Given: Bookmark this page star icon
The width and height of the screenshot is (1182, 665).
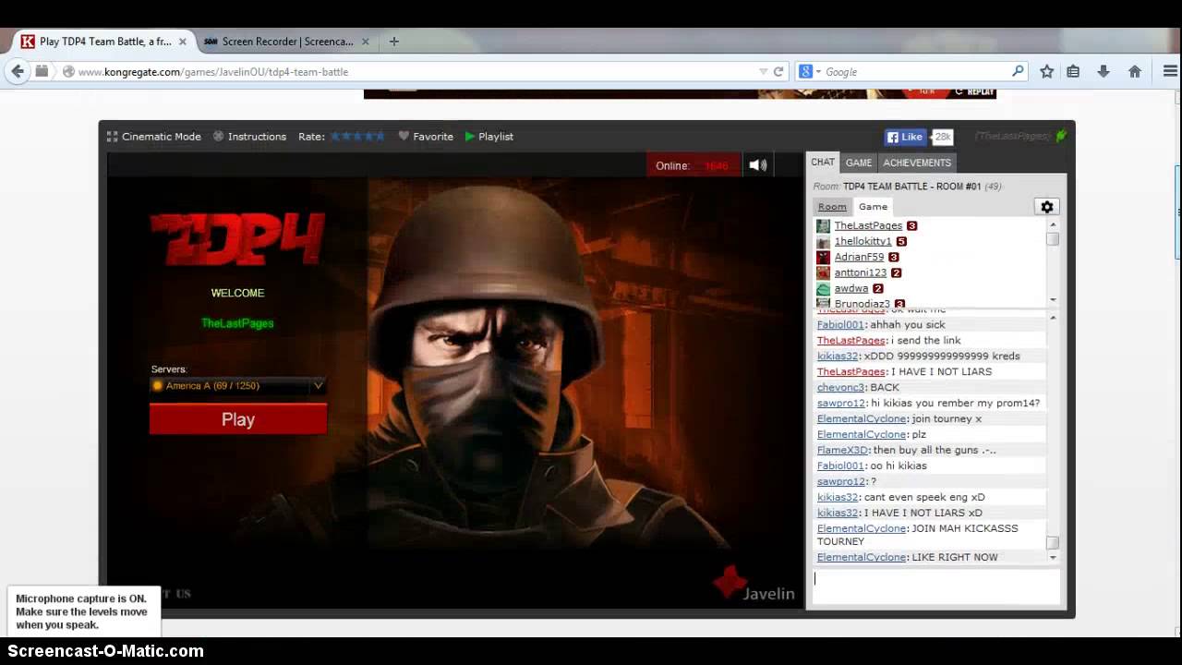Looking at the screenshot, I should [x=1046, y=71].
